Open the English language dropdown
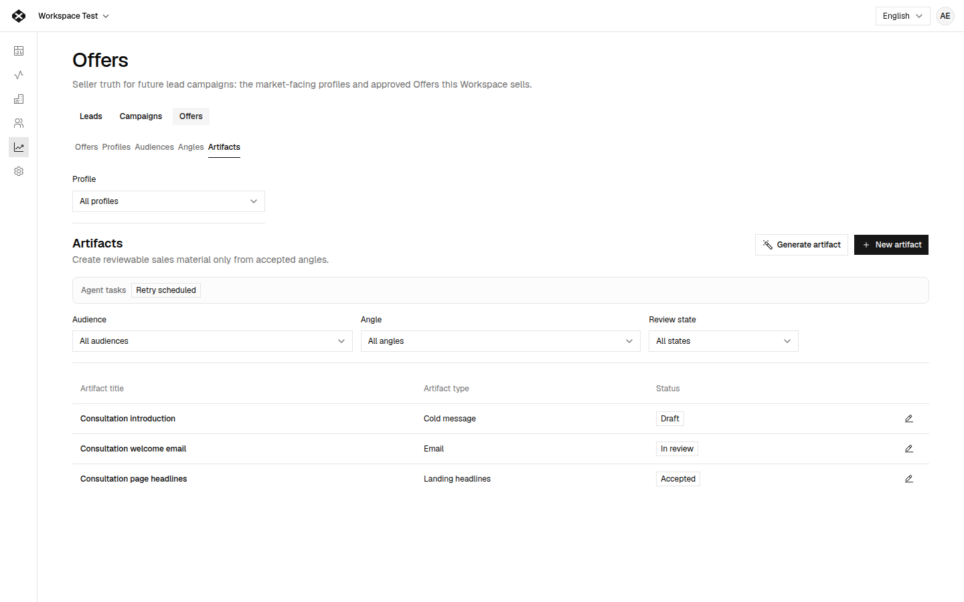964x602 pixels. tap(902, 16)
